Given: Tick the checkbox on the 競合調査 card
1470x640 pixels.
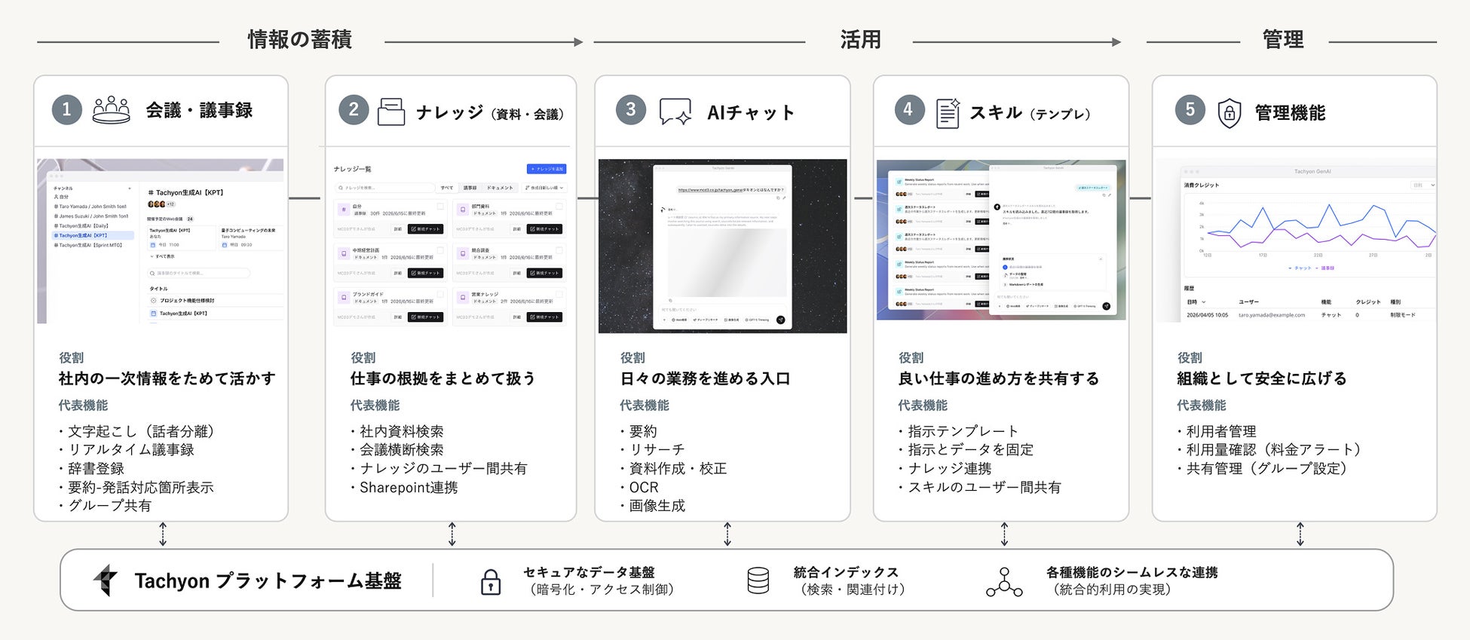Looking at the screenshot, I should point(559,250).
